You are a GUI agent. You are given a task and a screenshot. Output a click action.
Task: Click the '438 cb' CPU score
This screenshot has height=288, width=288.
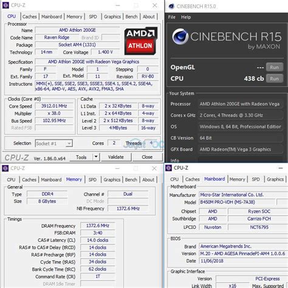tap(254, 78)
